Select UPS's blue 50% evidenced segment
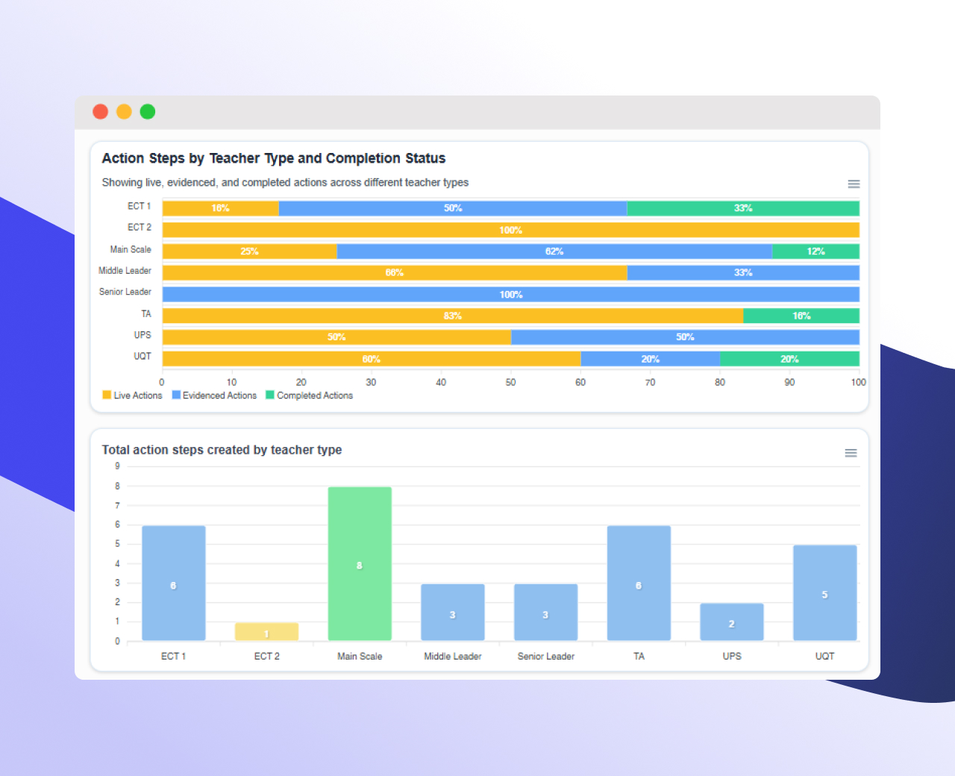Image resolution: width=955 pixels, height=776 pixels. click(x=684, y=337)
